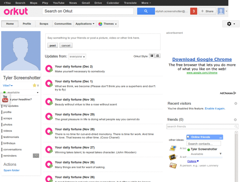Viewport: 243px width, 182px height.
Task: Open conversations in the sidebar
Action: click(12, 149)
